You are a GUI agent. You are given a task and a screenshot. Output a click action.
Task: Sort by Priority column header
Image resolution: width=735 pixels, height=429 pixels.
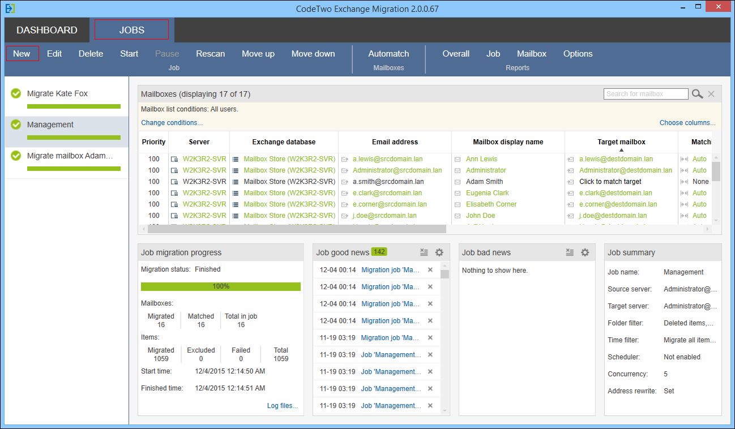point(154,142)
